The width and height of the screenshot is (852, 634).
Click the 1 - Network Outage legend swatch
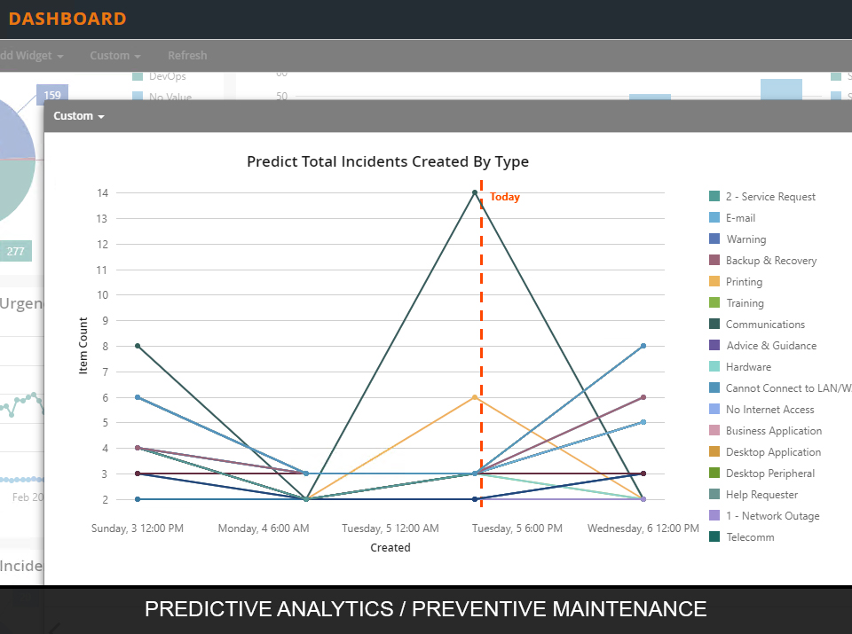click(x=714, y=516)
